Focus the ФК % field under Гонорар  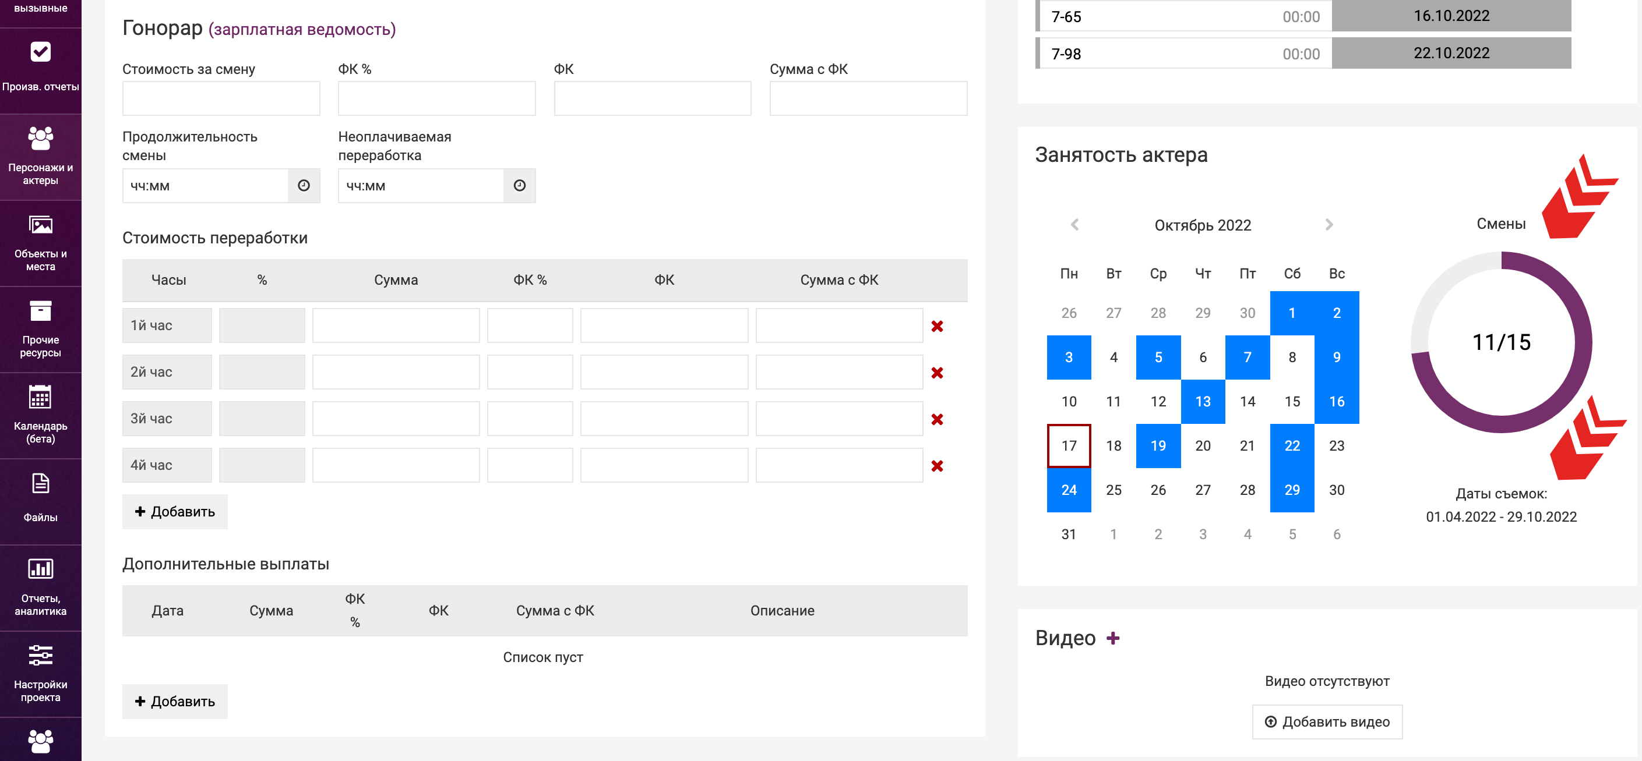click(x=436, y=98)
